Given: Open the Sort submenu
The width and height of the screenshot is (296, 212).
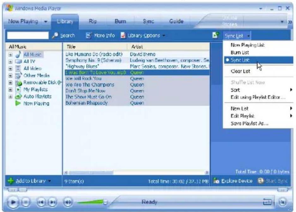Looking at the screenshot, I should coord(259,90).
